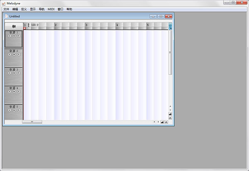Click the time signature symbol in ruler

pos(29,25)
